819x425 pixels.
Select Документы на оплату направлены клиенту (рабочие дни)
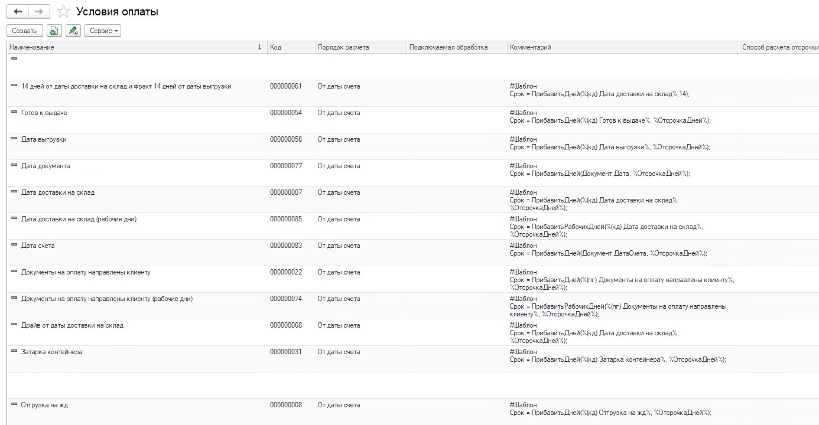point(107,299)
